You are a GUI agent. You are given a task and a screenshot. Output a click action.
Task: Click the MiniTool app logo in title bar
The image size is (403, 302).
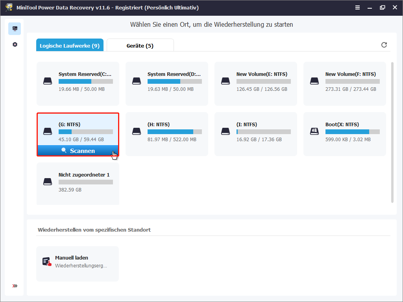(9, 7)
